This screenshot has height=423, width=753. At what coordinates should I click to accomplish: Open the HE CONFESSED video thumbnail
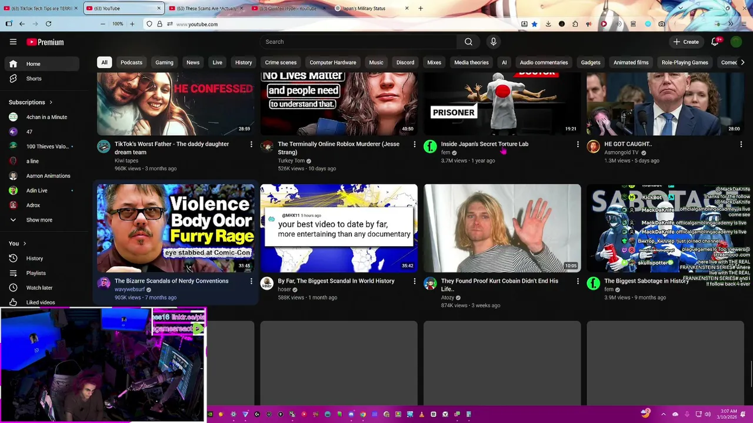pos(176,104)
